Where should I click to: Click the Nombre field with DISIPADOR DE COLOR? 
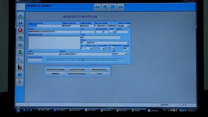point(54,32)
